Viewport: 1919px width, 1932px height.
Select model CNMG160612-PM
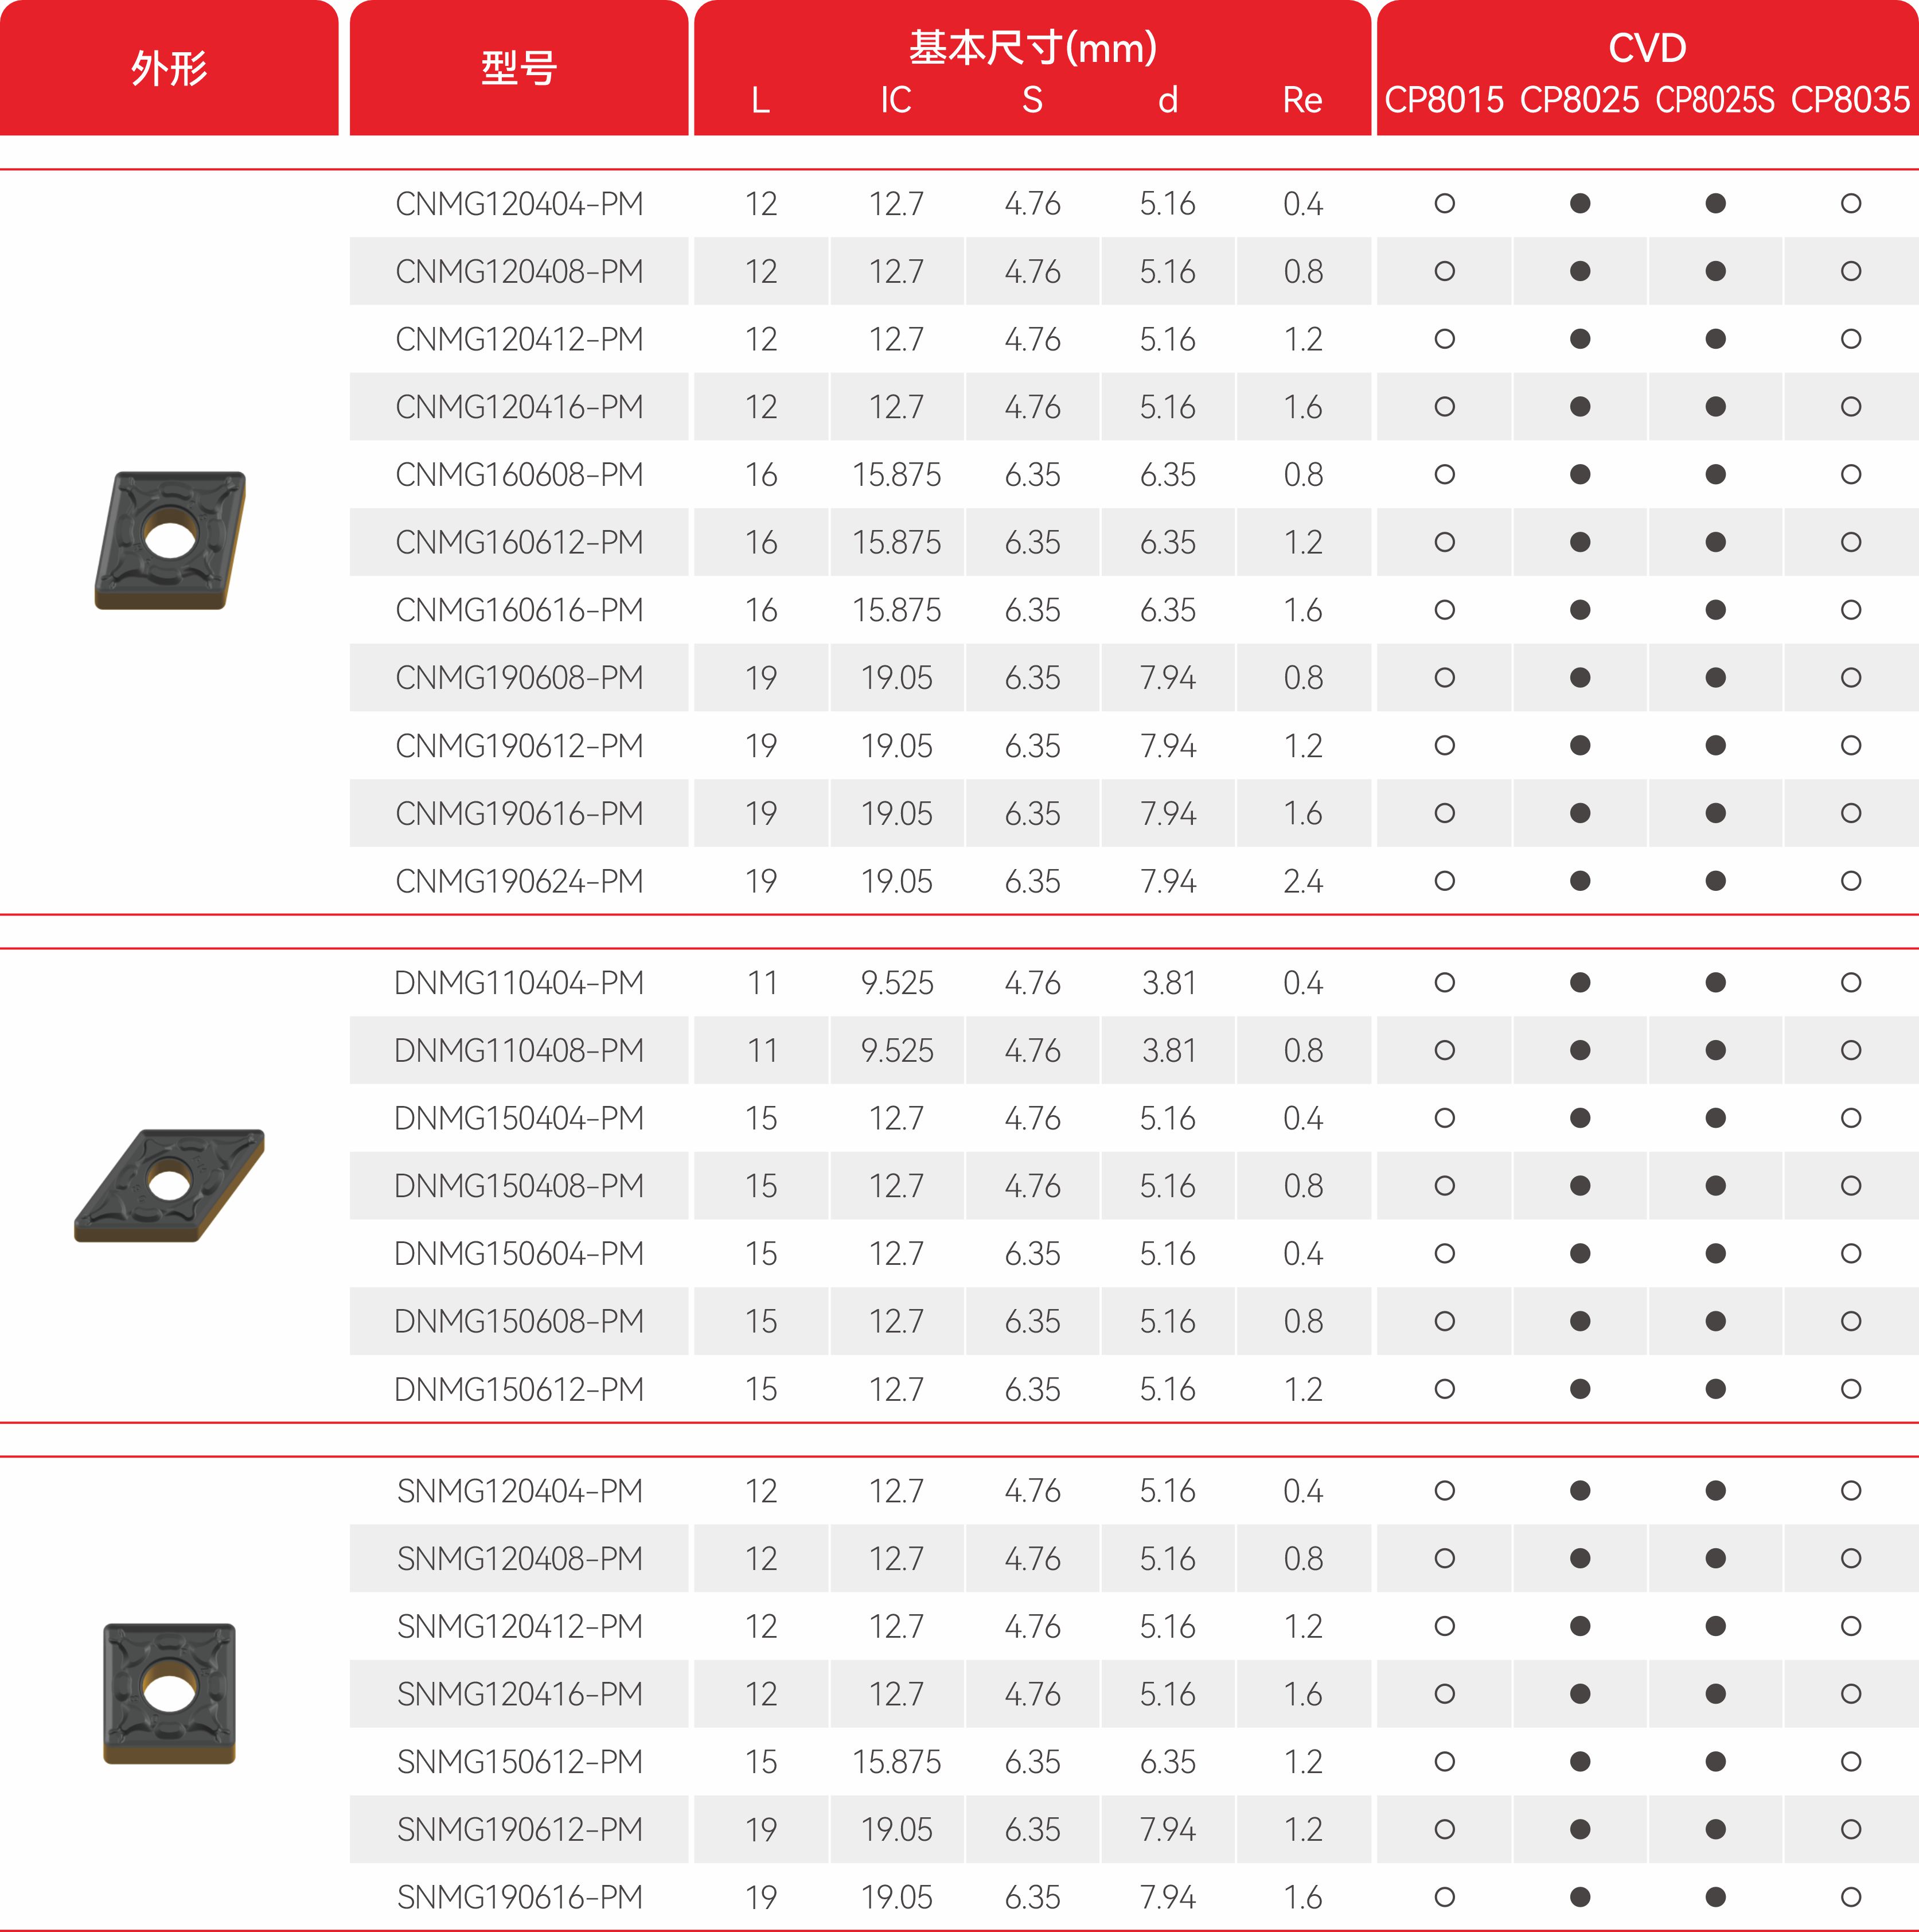[519, 542]
